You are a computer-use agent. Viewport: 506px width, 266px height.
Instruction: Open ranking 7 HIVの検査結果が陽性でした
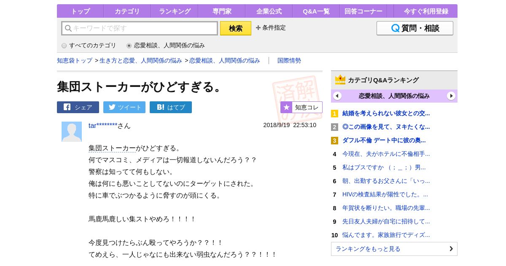point(385,194)
